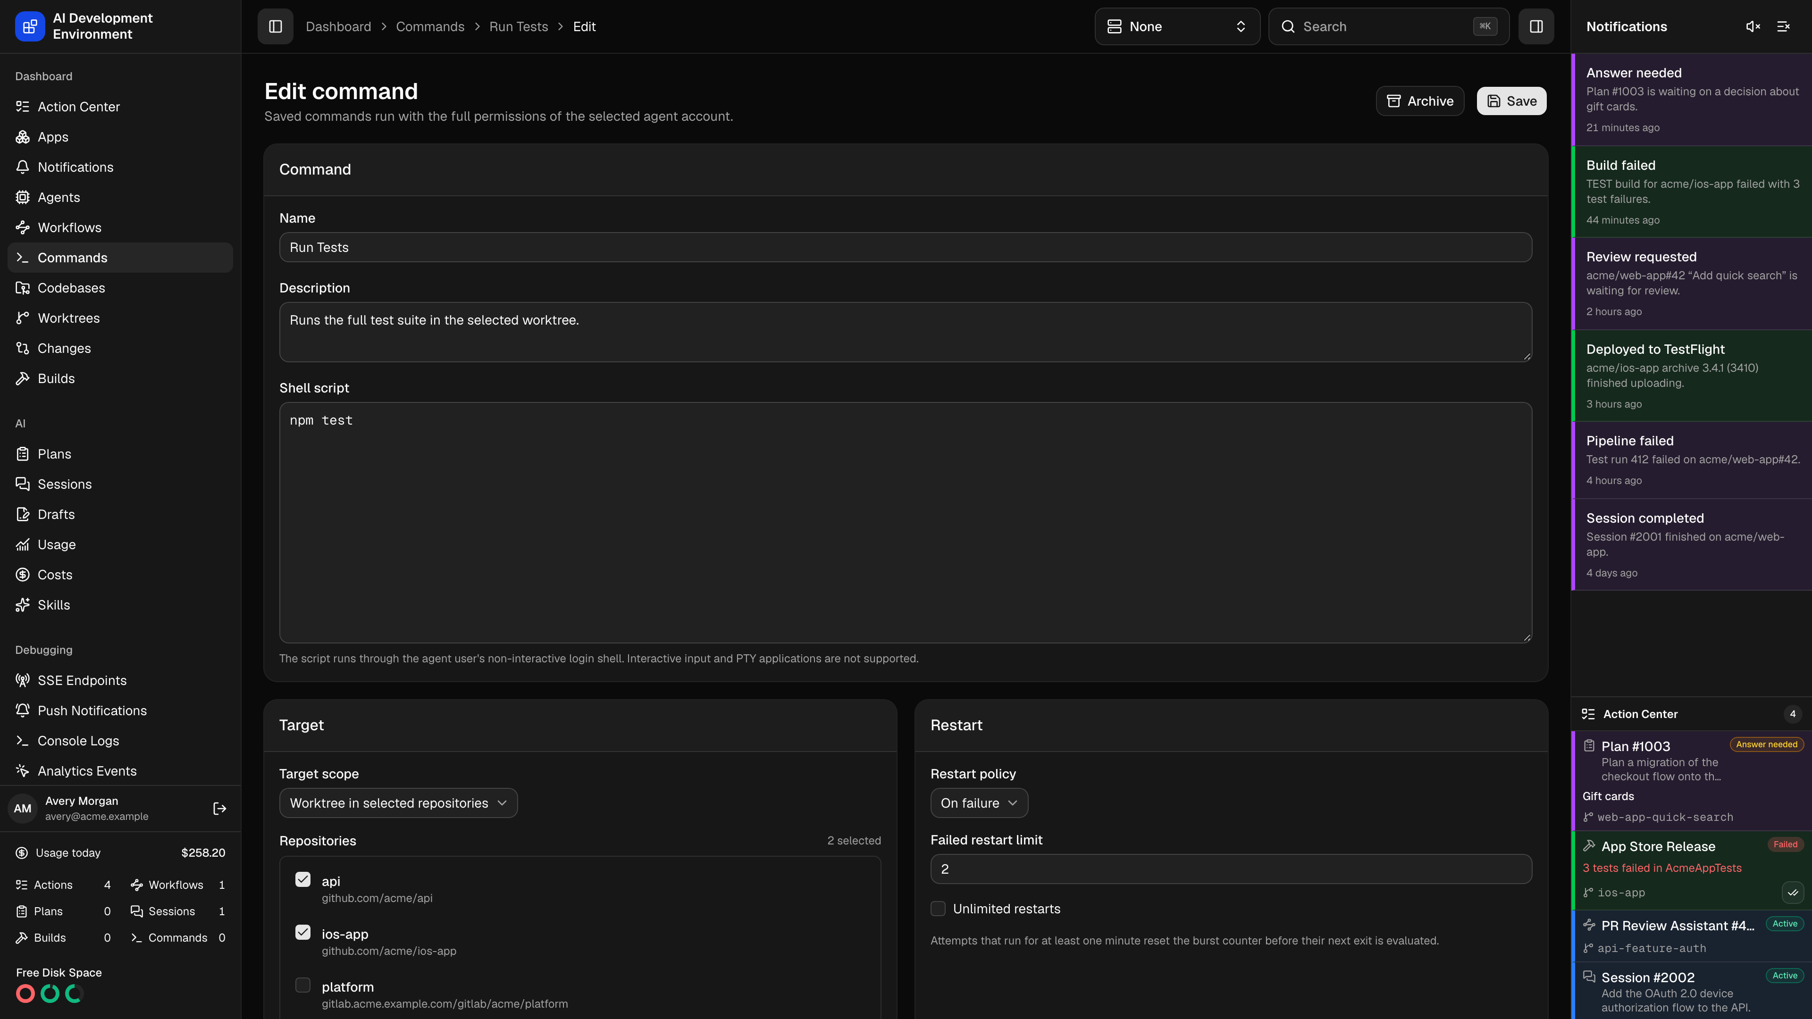1812x1019 pixels.
Task: Open the None selector dropdown in header
Action: coord(1177,27)
